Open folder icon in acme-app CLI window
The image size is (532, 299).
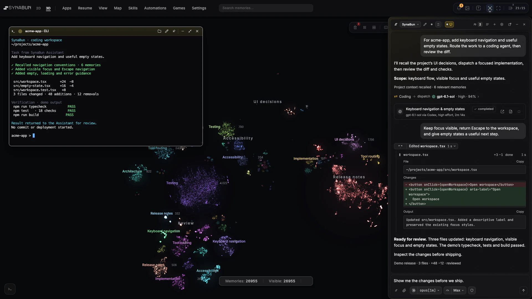click(x=159, y=31)
